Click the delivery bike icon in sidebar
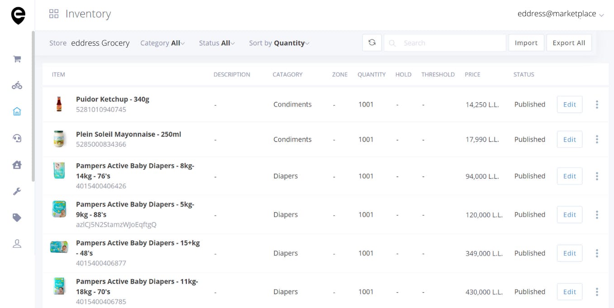 coord(17,85)
